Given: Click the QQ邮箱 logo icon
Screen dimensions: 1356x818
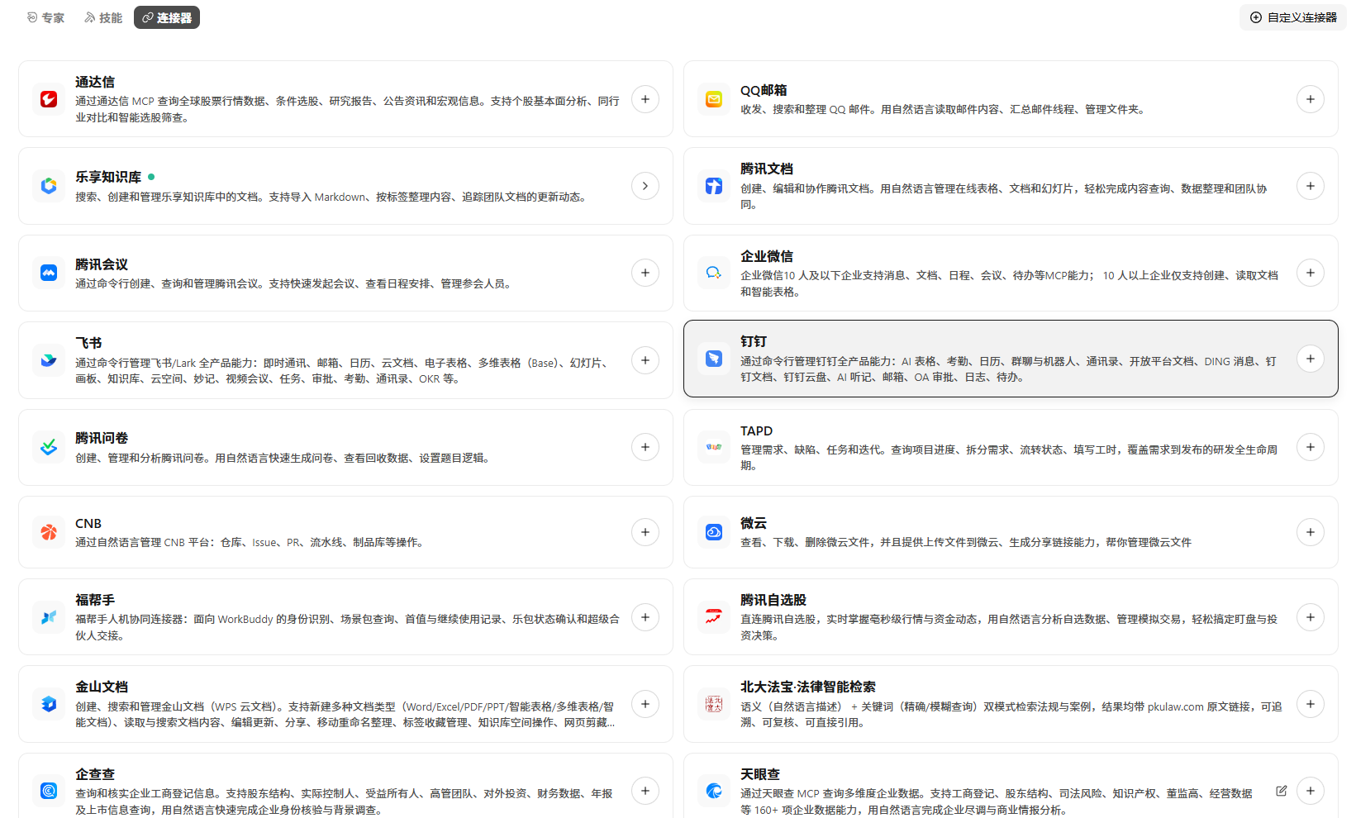Looking at the screenshot, I should coord(714,99).
